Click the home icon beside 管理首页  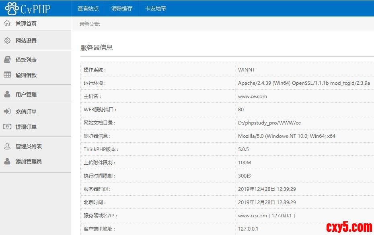(x=7, y=23)
